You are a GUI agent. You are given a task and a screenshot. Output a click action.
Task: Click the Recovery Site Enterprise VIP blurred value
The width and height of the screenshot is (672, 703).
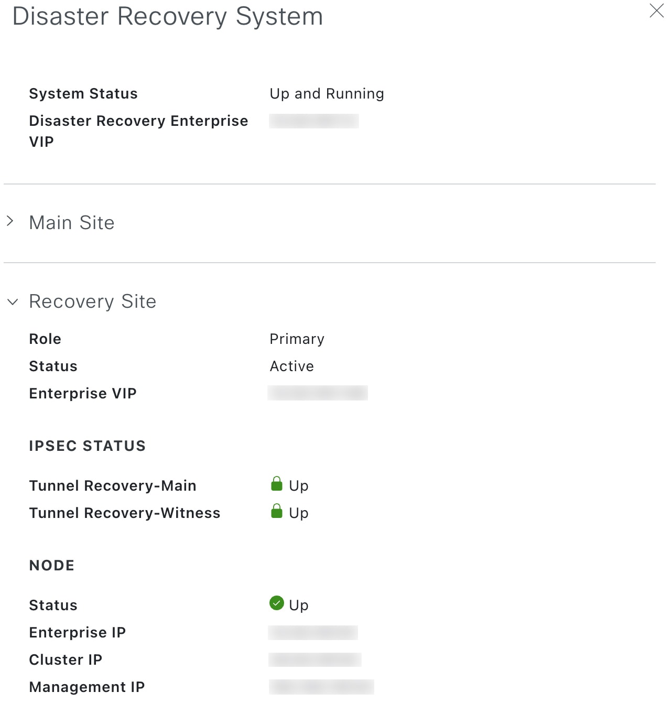pyautogui.click(x=318, y=393)
